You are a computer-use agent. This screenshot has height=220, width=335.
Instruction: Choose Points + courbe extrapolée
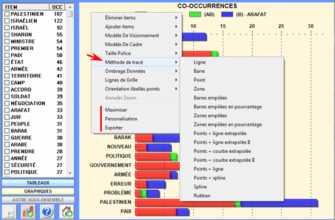[x=232, y=151]
